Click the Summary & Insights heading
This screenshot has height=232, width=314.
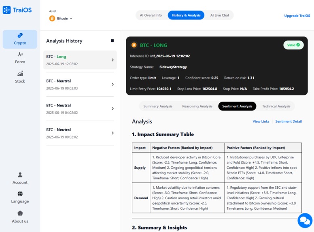coord(159,228)
